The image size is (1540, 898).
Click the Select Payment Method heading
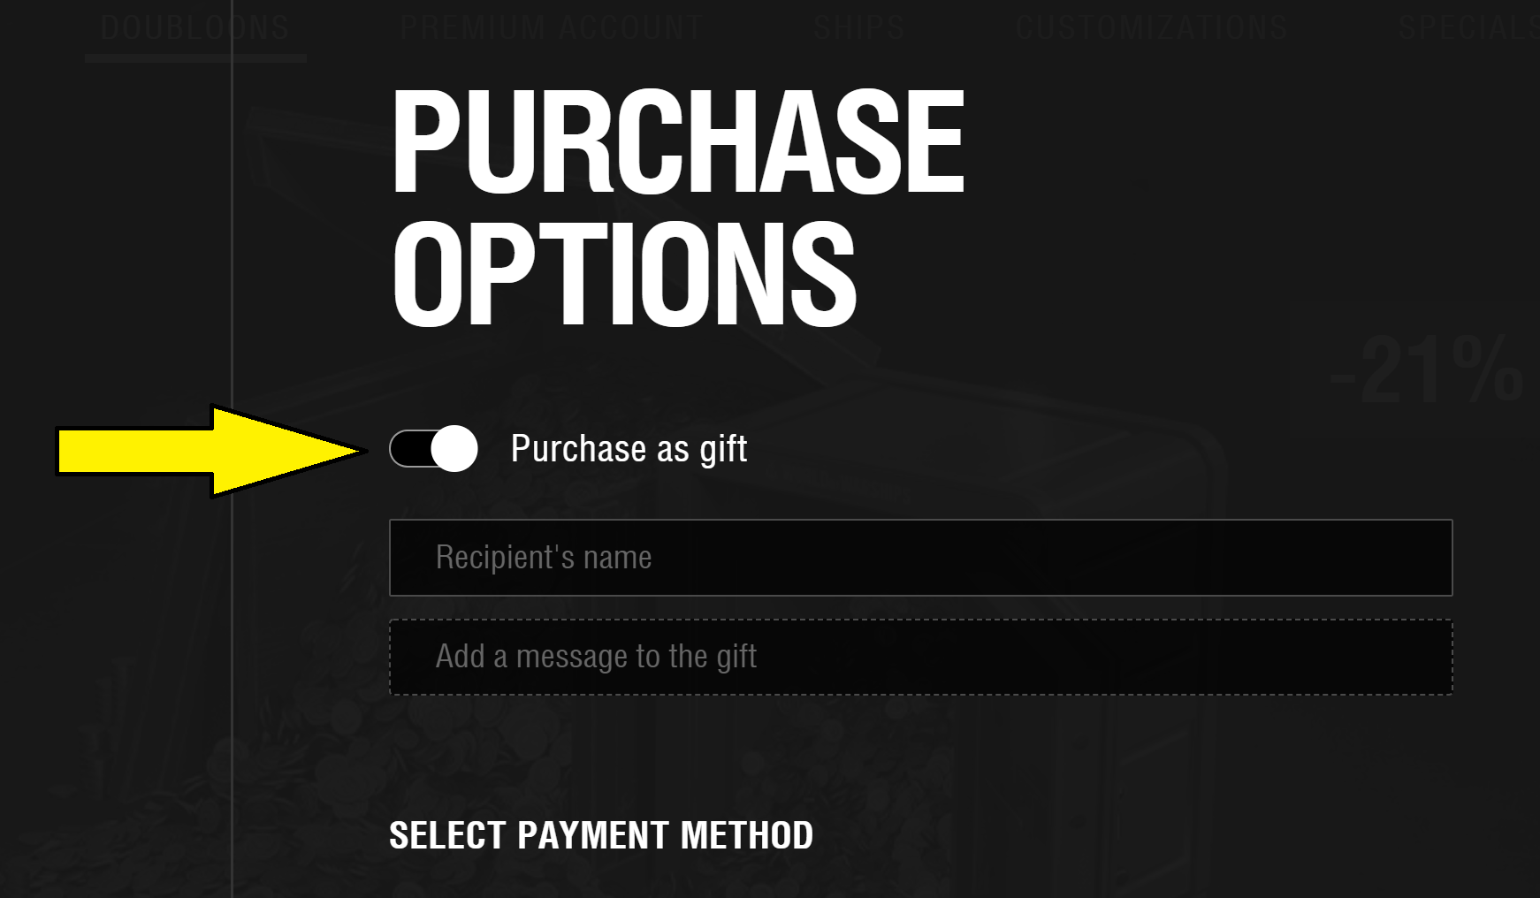[601, 835]
